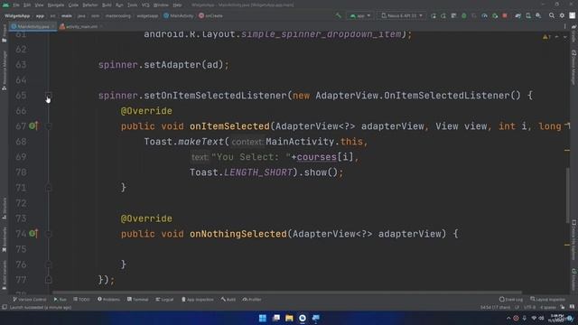This screenshot has height=325, width=578.
Task: Open the Run tool window
Action: coord(61,300)
